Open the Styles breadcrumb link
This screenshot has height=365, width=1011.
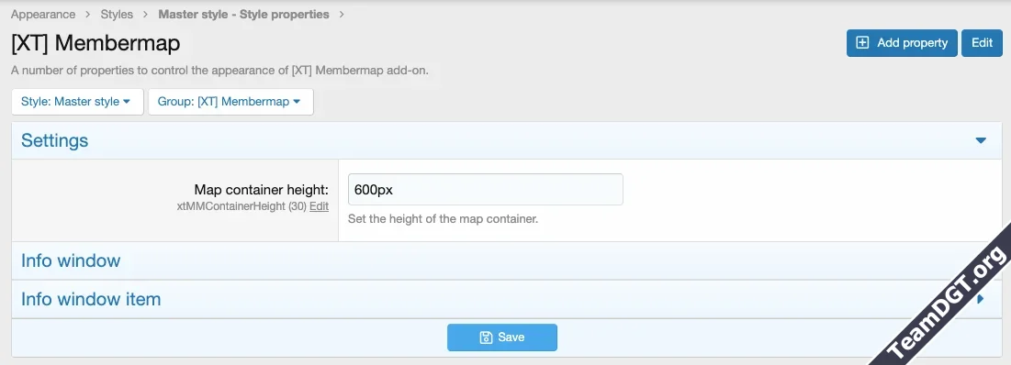[117, 14]
